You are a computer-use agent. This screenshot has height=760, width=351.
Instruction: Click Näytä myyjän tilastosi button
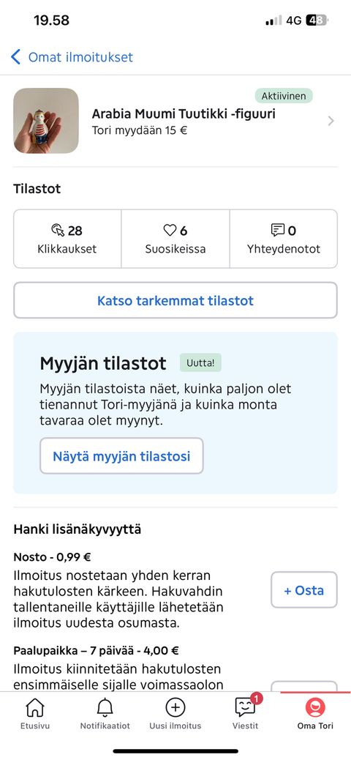click(121, 455)
